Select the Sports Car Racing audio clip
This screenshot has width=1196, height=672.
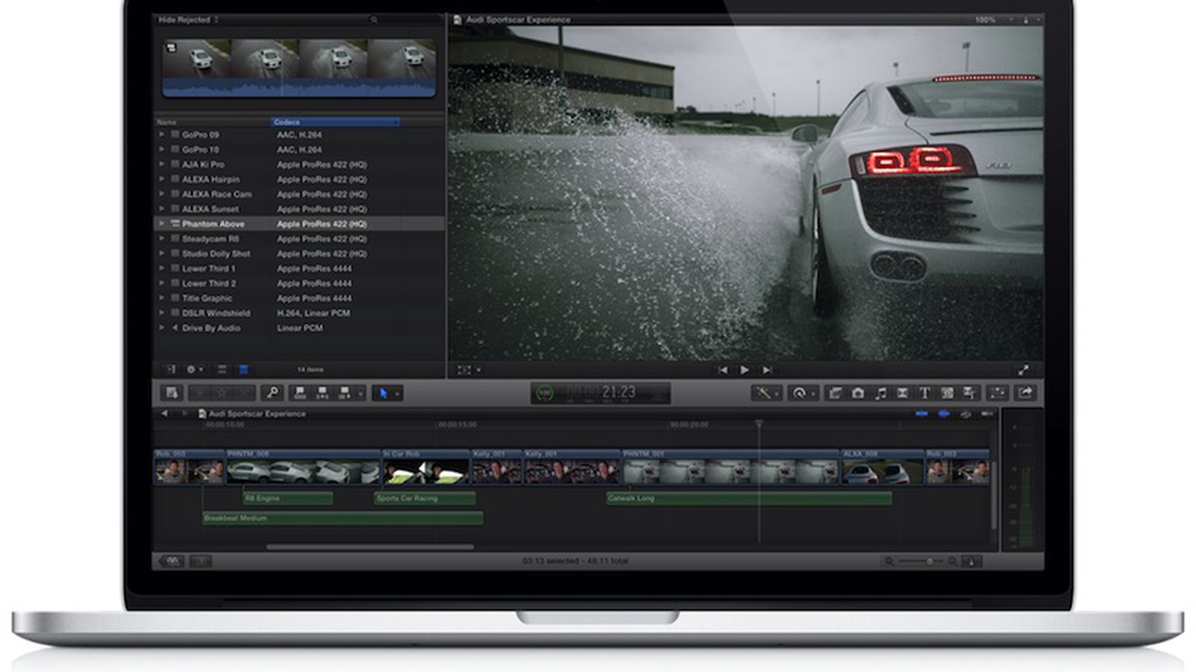tap(425, 498)
